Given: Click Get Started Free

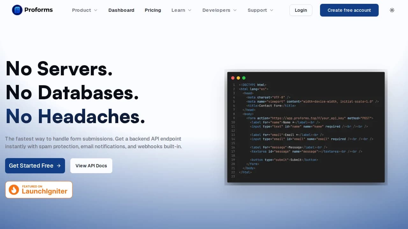Looking at the screenshot, I should coord(35,166).
